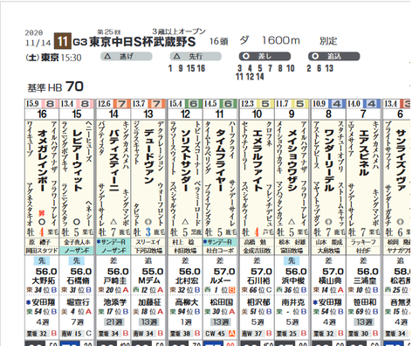Select horse サンライズノヴァ
Viewport: 419px width, 346px height.
[401, 161]
